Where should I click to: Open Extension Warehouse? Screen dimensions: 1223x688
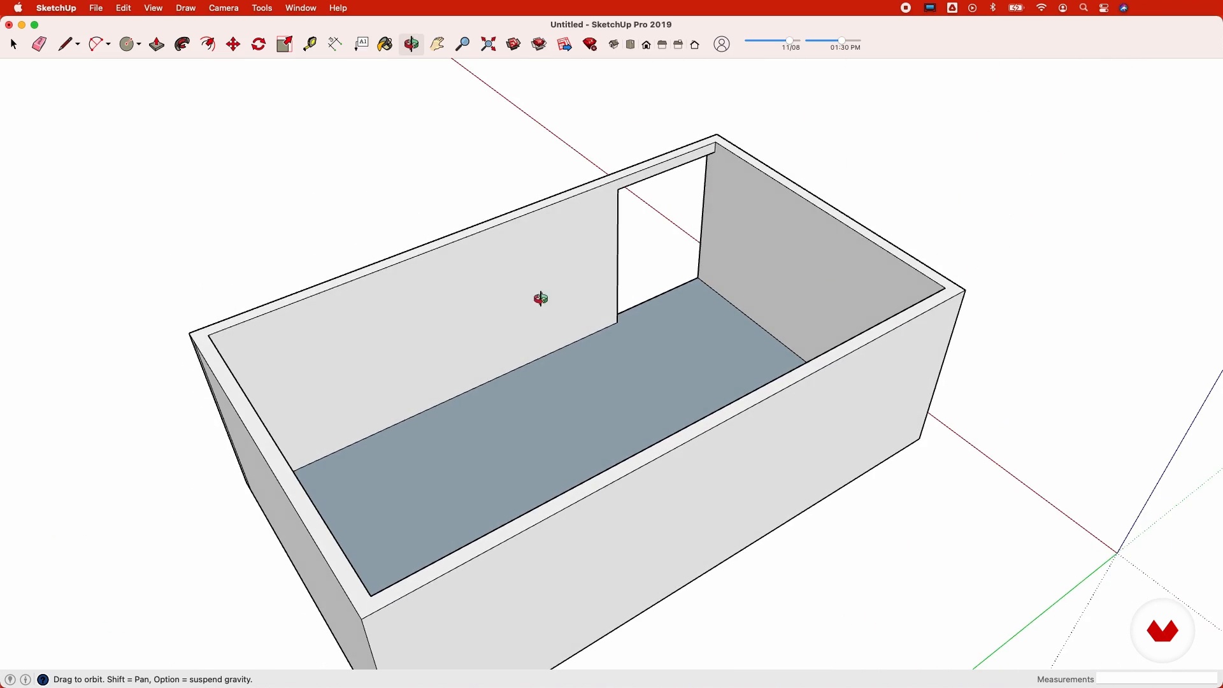[540, 44]
